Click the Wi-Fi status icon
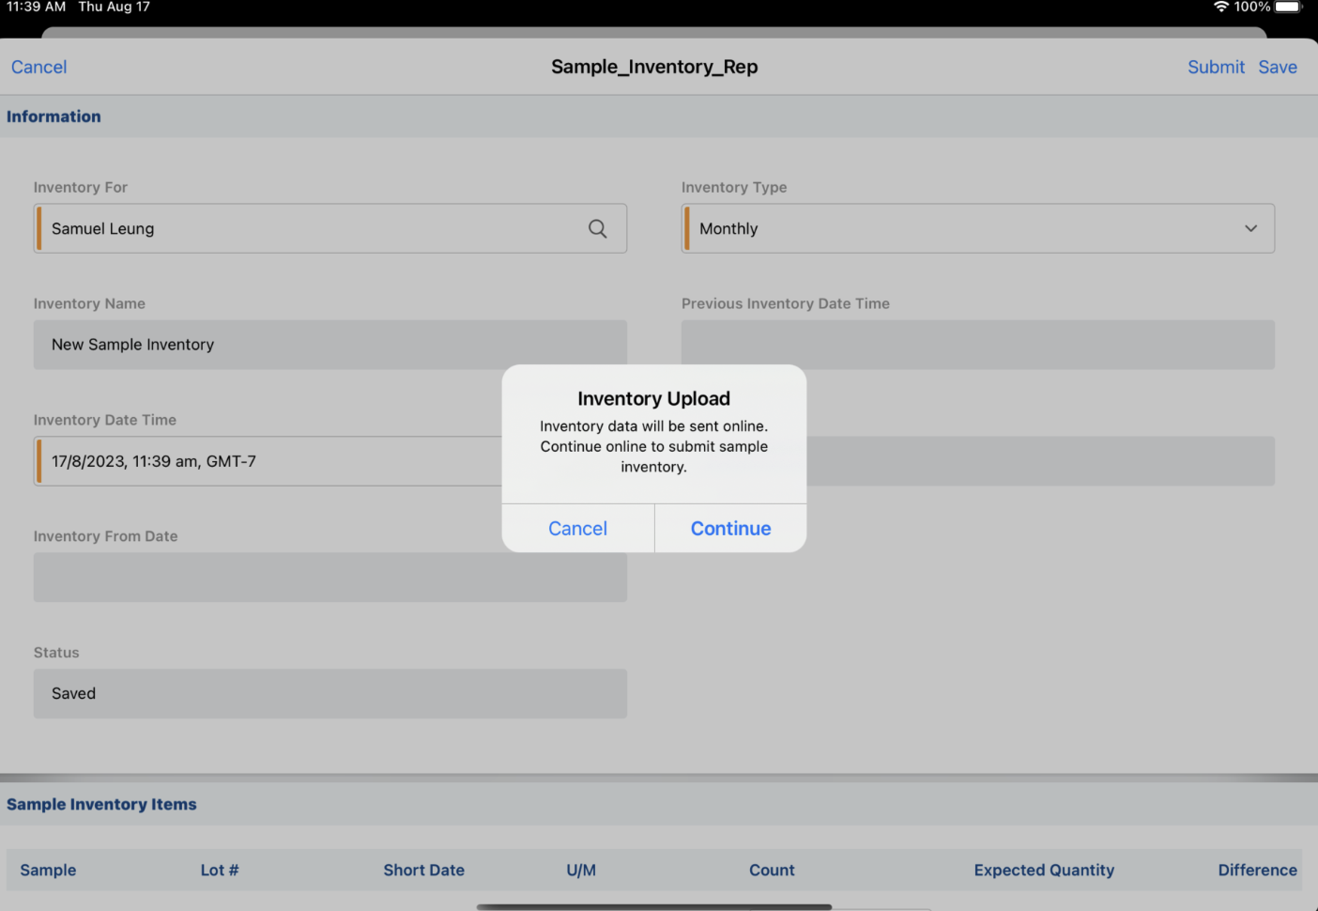Image resolution: width=1318 pixels, height=911 pixels. (x=1220, y=7)
